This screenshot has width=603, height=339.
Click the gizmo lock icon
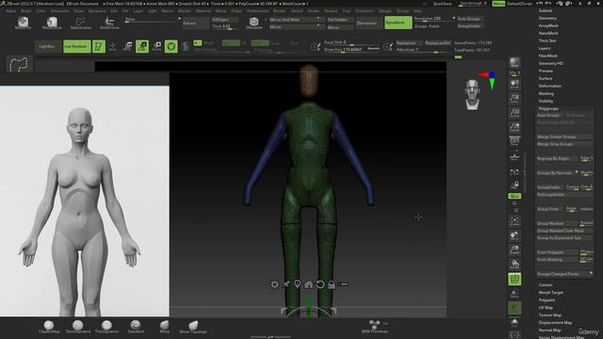click(x=331, y=284)
